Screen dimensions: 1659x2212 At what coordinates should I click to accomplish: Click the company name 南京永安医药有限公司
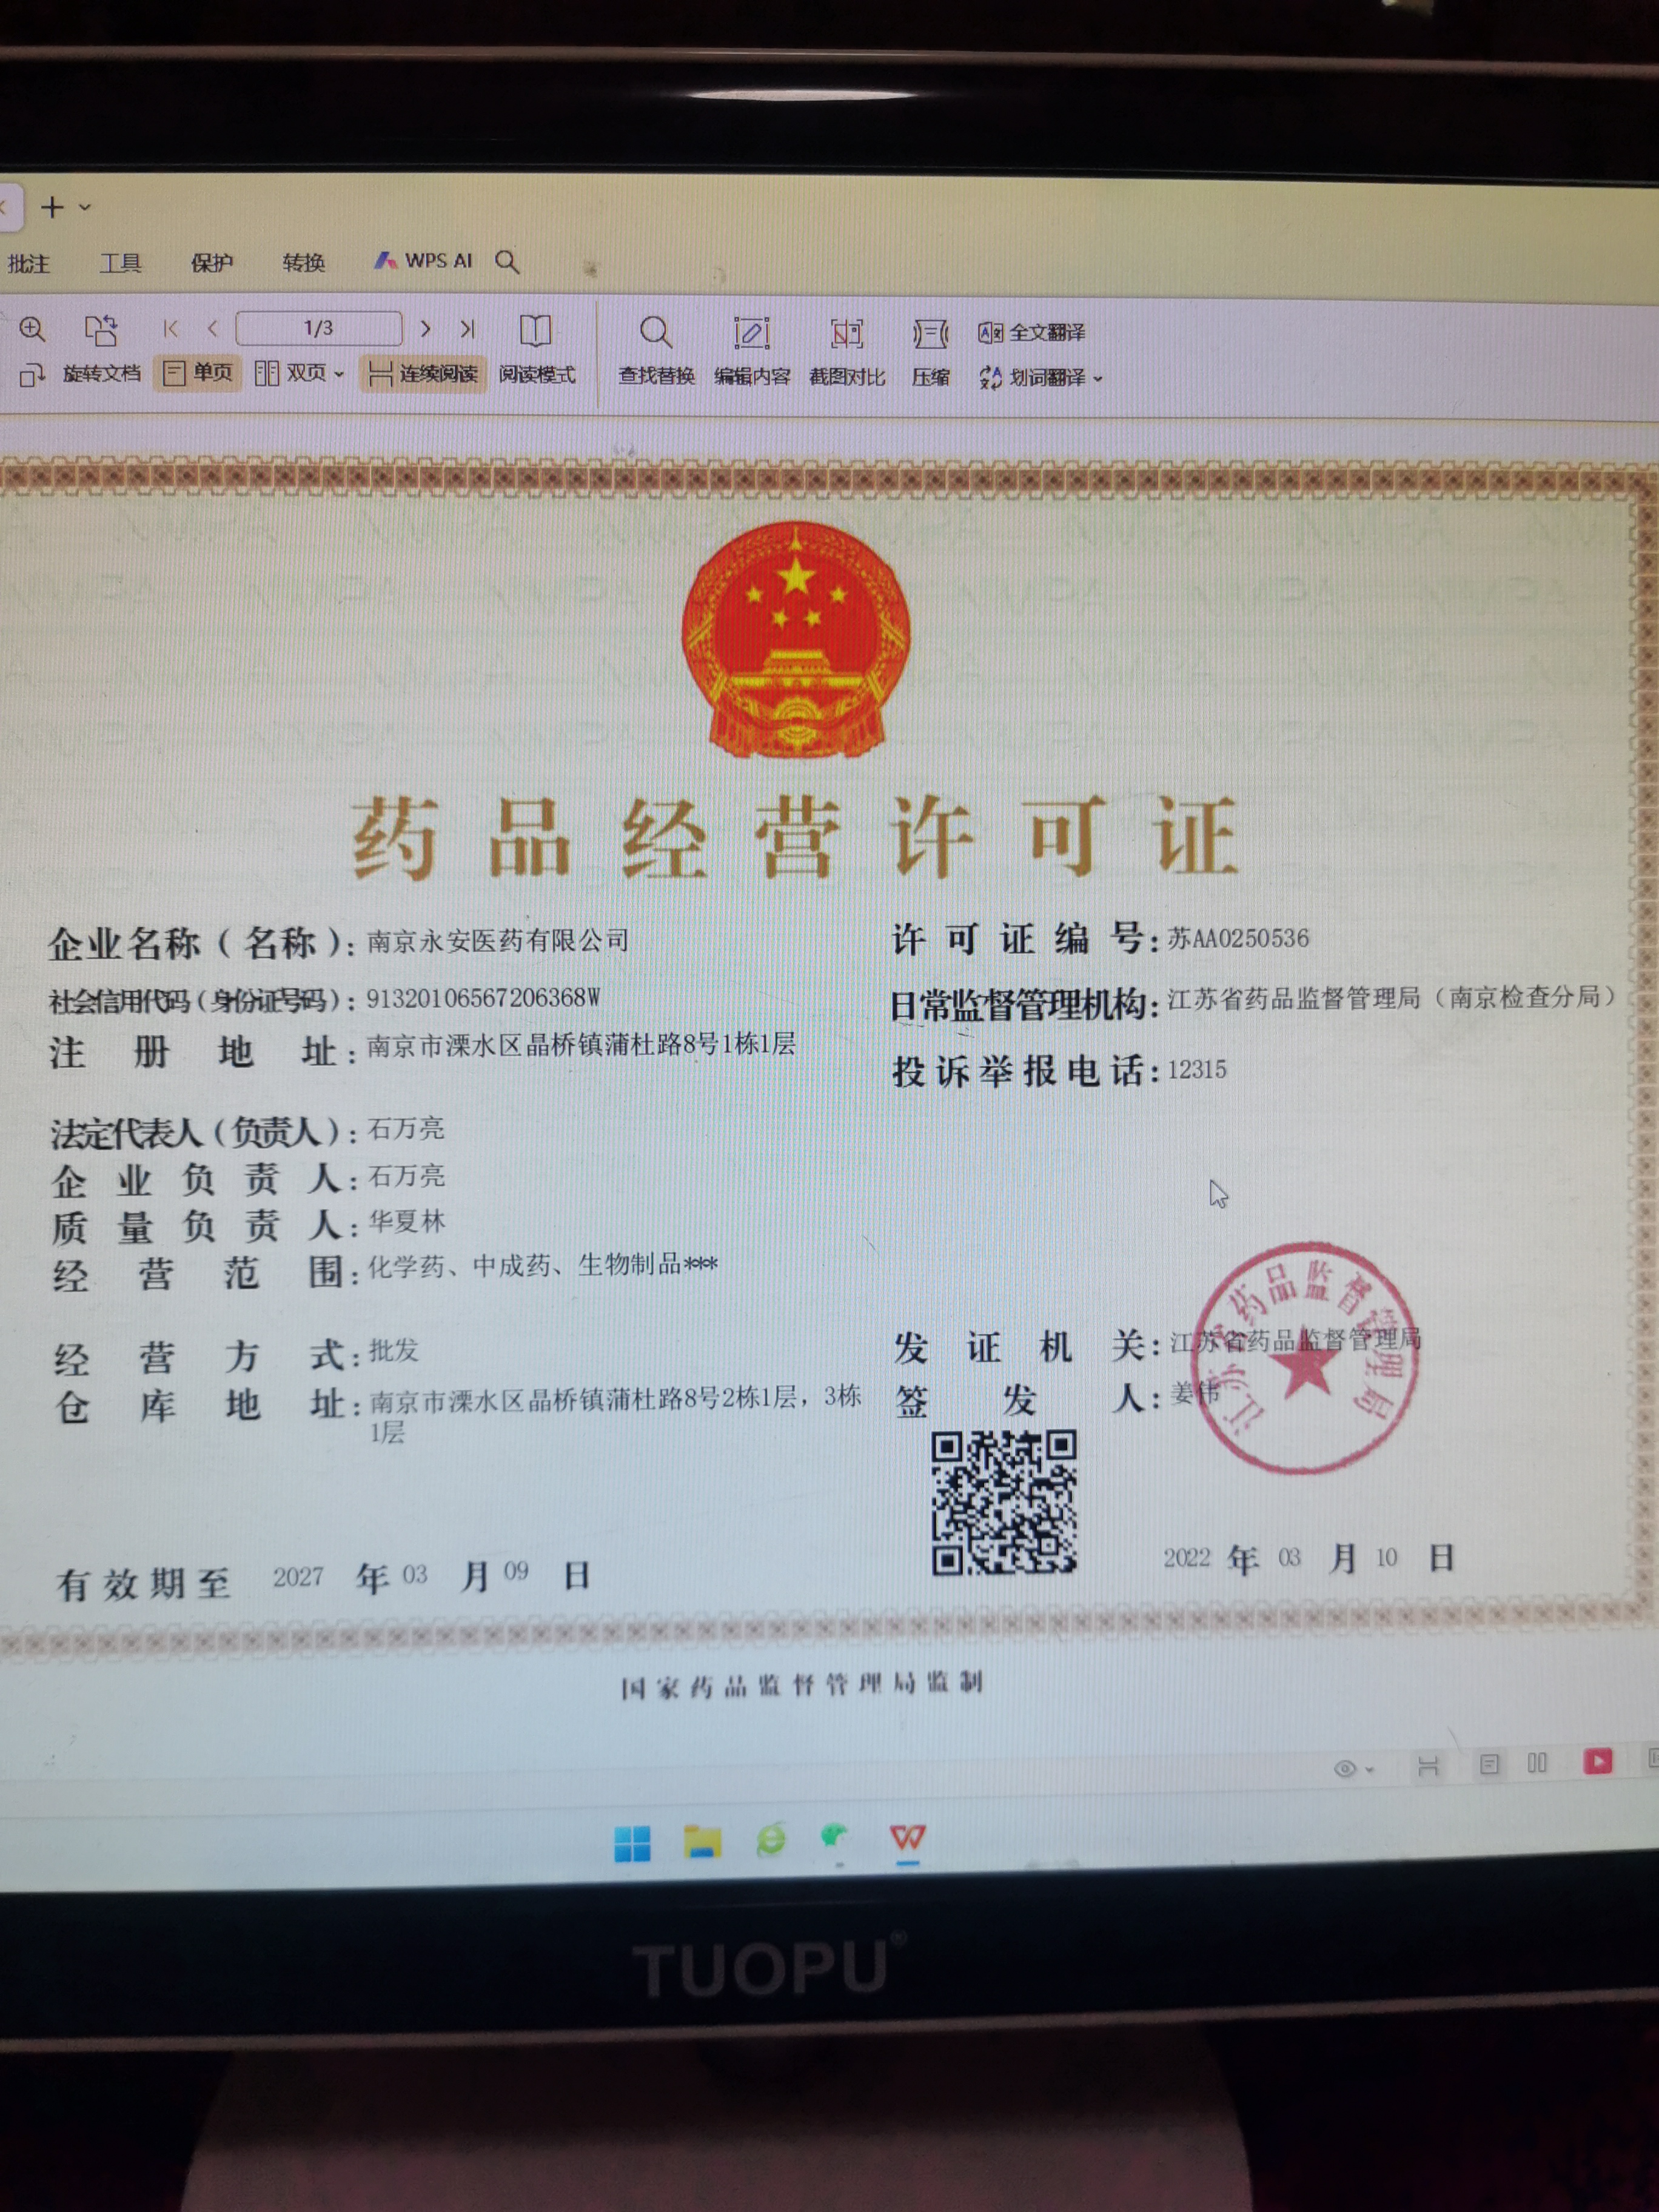coord(498,940)
